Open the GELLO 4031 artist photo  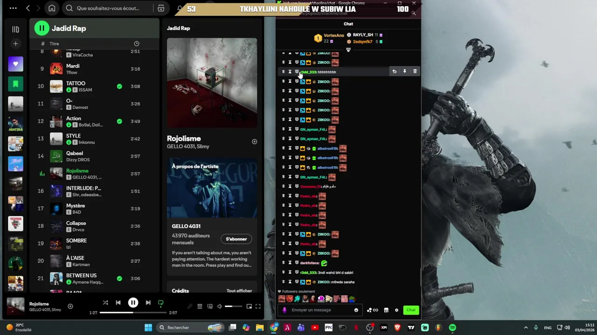pyautogui.click(x=212, y=188)
